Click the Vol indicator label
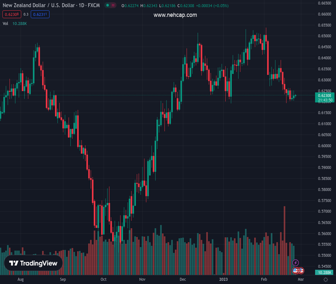The image size is (336, 284). coord(6,23)
